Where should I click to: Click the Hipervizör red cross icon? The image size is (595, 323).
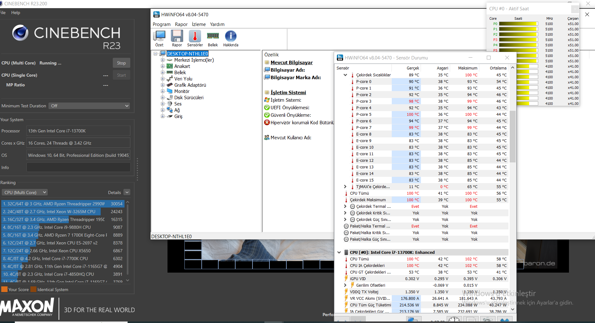coord(267,122)
